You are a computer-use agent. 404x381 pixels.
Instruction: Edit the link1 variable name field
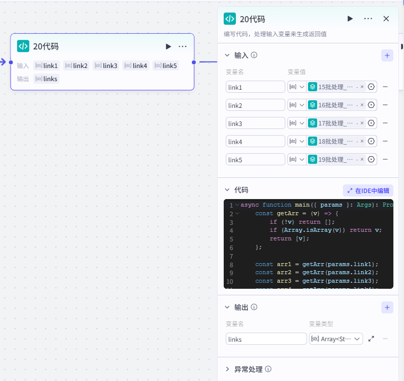(x=256, y=87)
